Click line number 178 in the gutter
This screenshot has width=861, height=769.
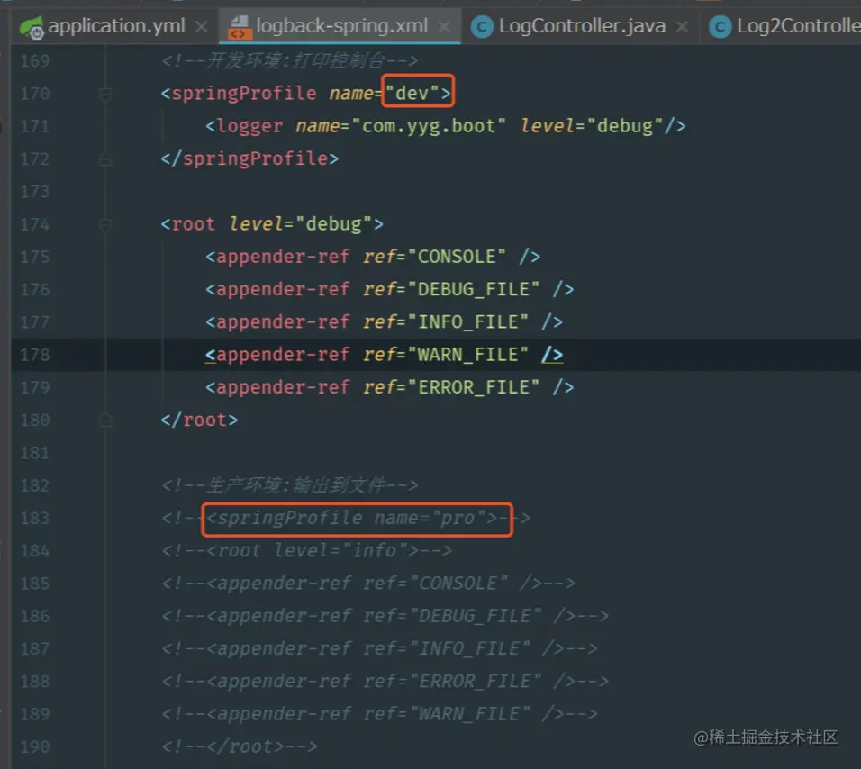click(35, 355)
